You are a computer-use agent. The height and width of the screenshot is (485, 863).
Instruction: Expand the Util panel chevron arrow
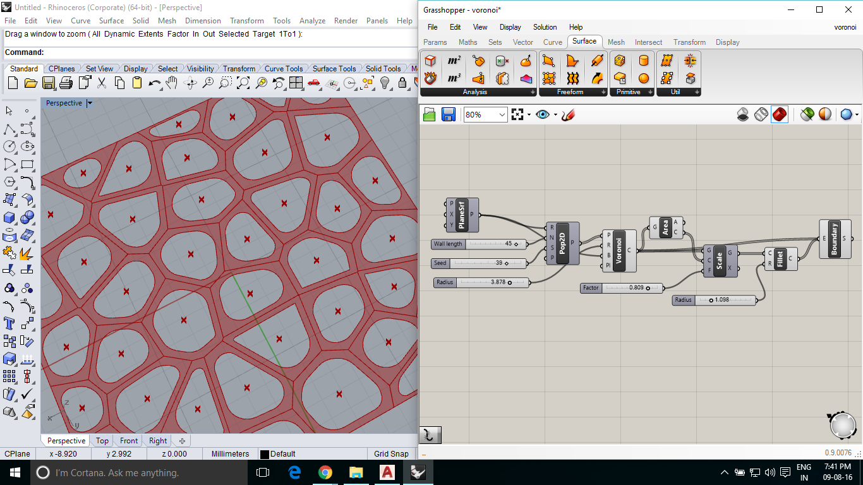pos(696,91)
